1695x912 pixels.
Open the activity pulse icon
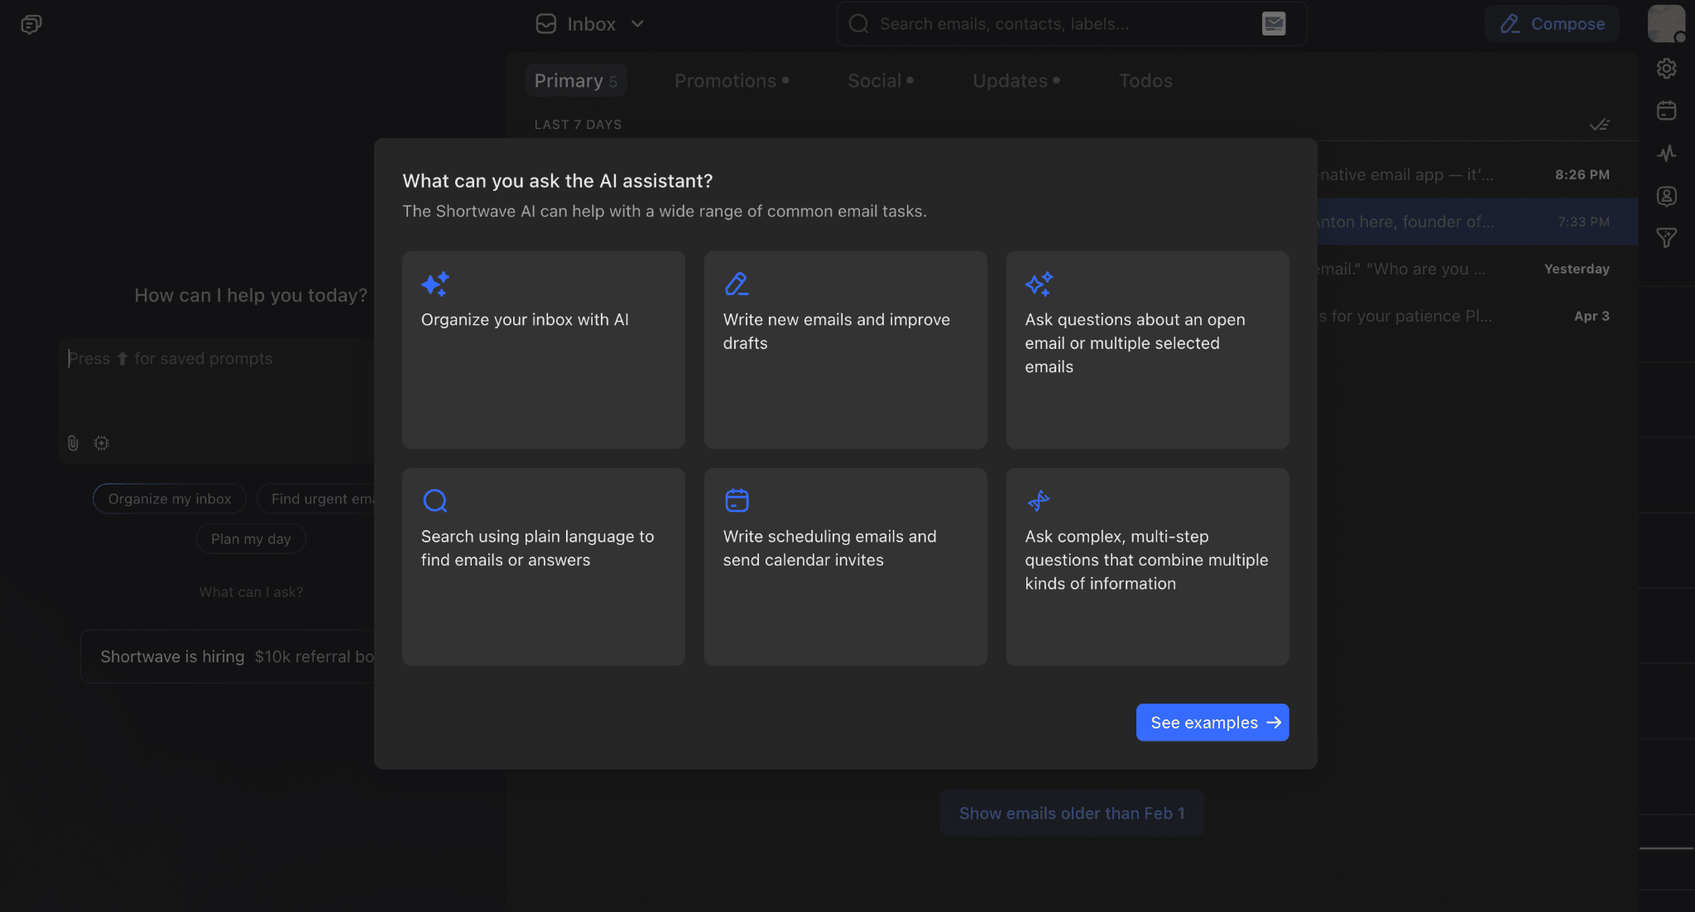pyautogui.click(x=1667, y=153)
